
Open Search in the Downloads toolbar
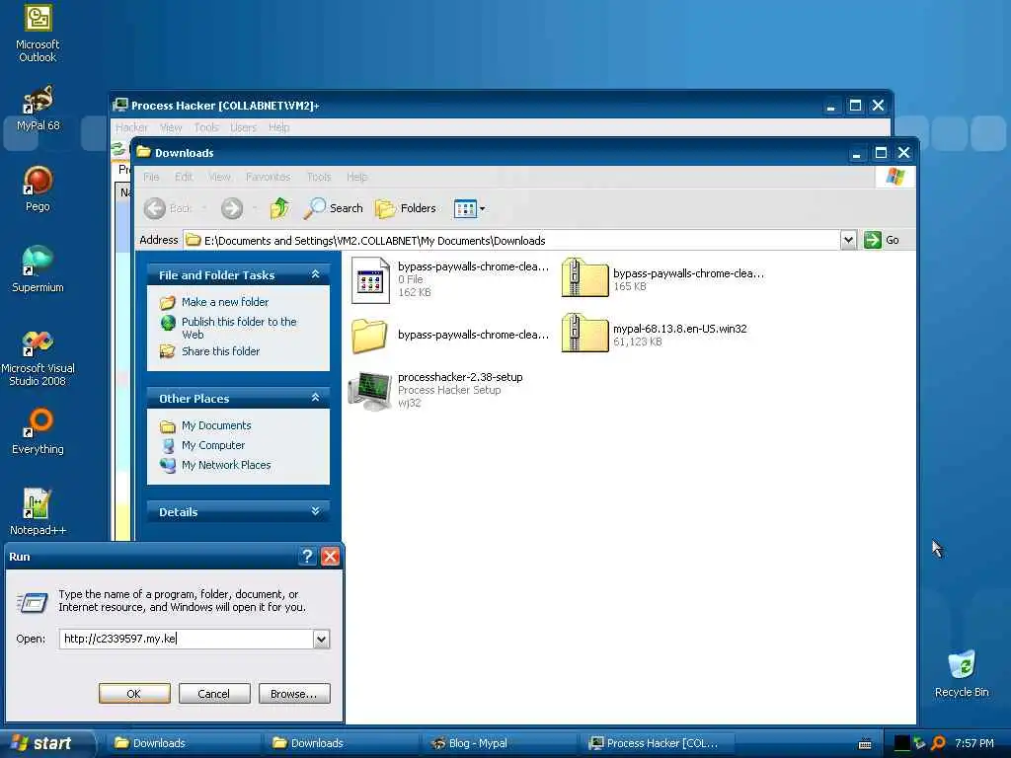[334, 208]
